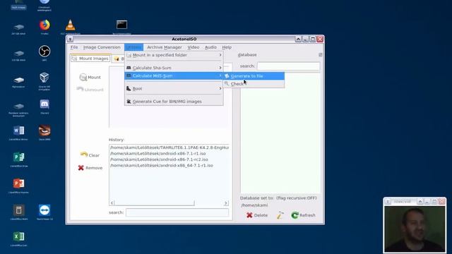The image size is (452, 254).
Task: Click the webcam video window preview
Action: point(415,229)
